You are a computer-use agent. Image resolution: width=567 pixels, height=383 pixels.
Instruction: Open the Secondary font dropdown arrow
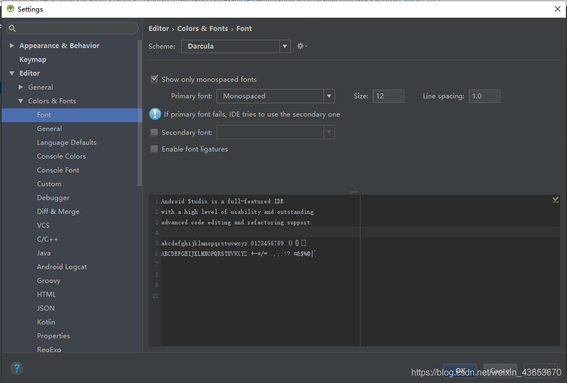329,132
